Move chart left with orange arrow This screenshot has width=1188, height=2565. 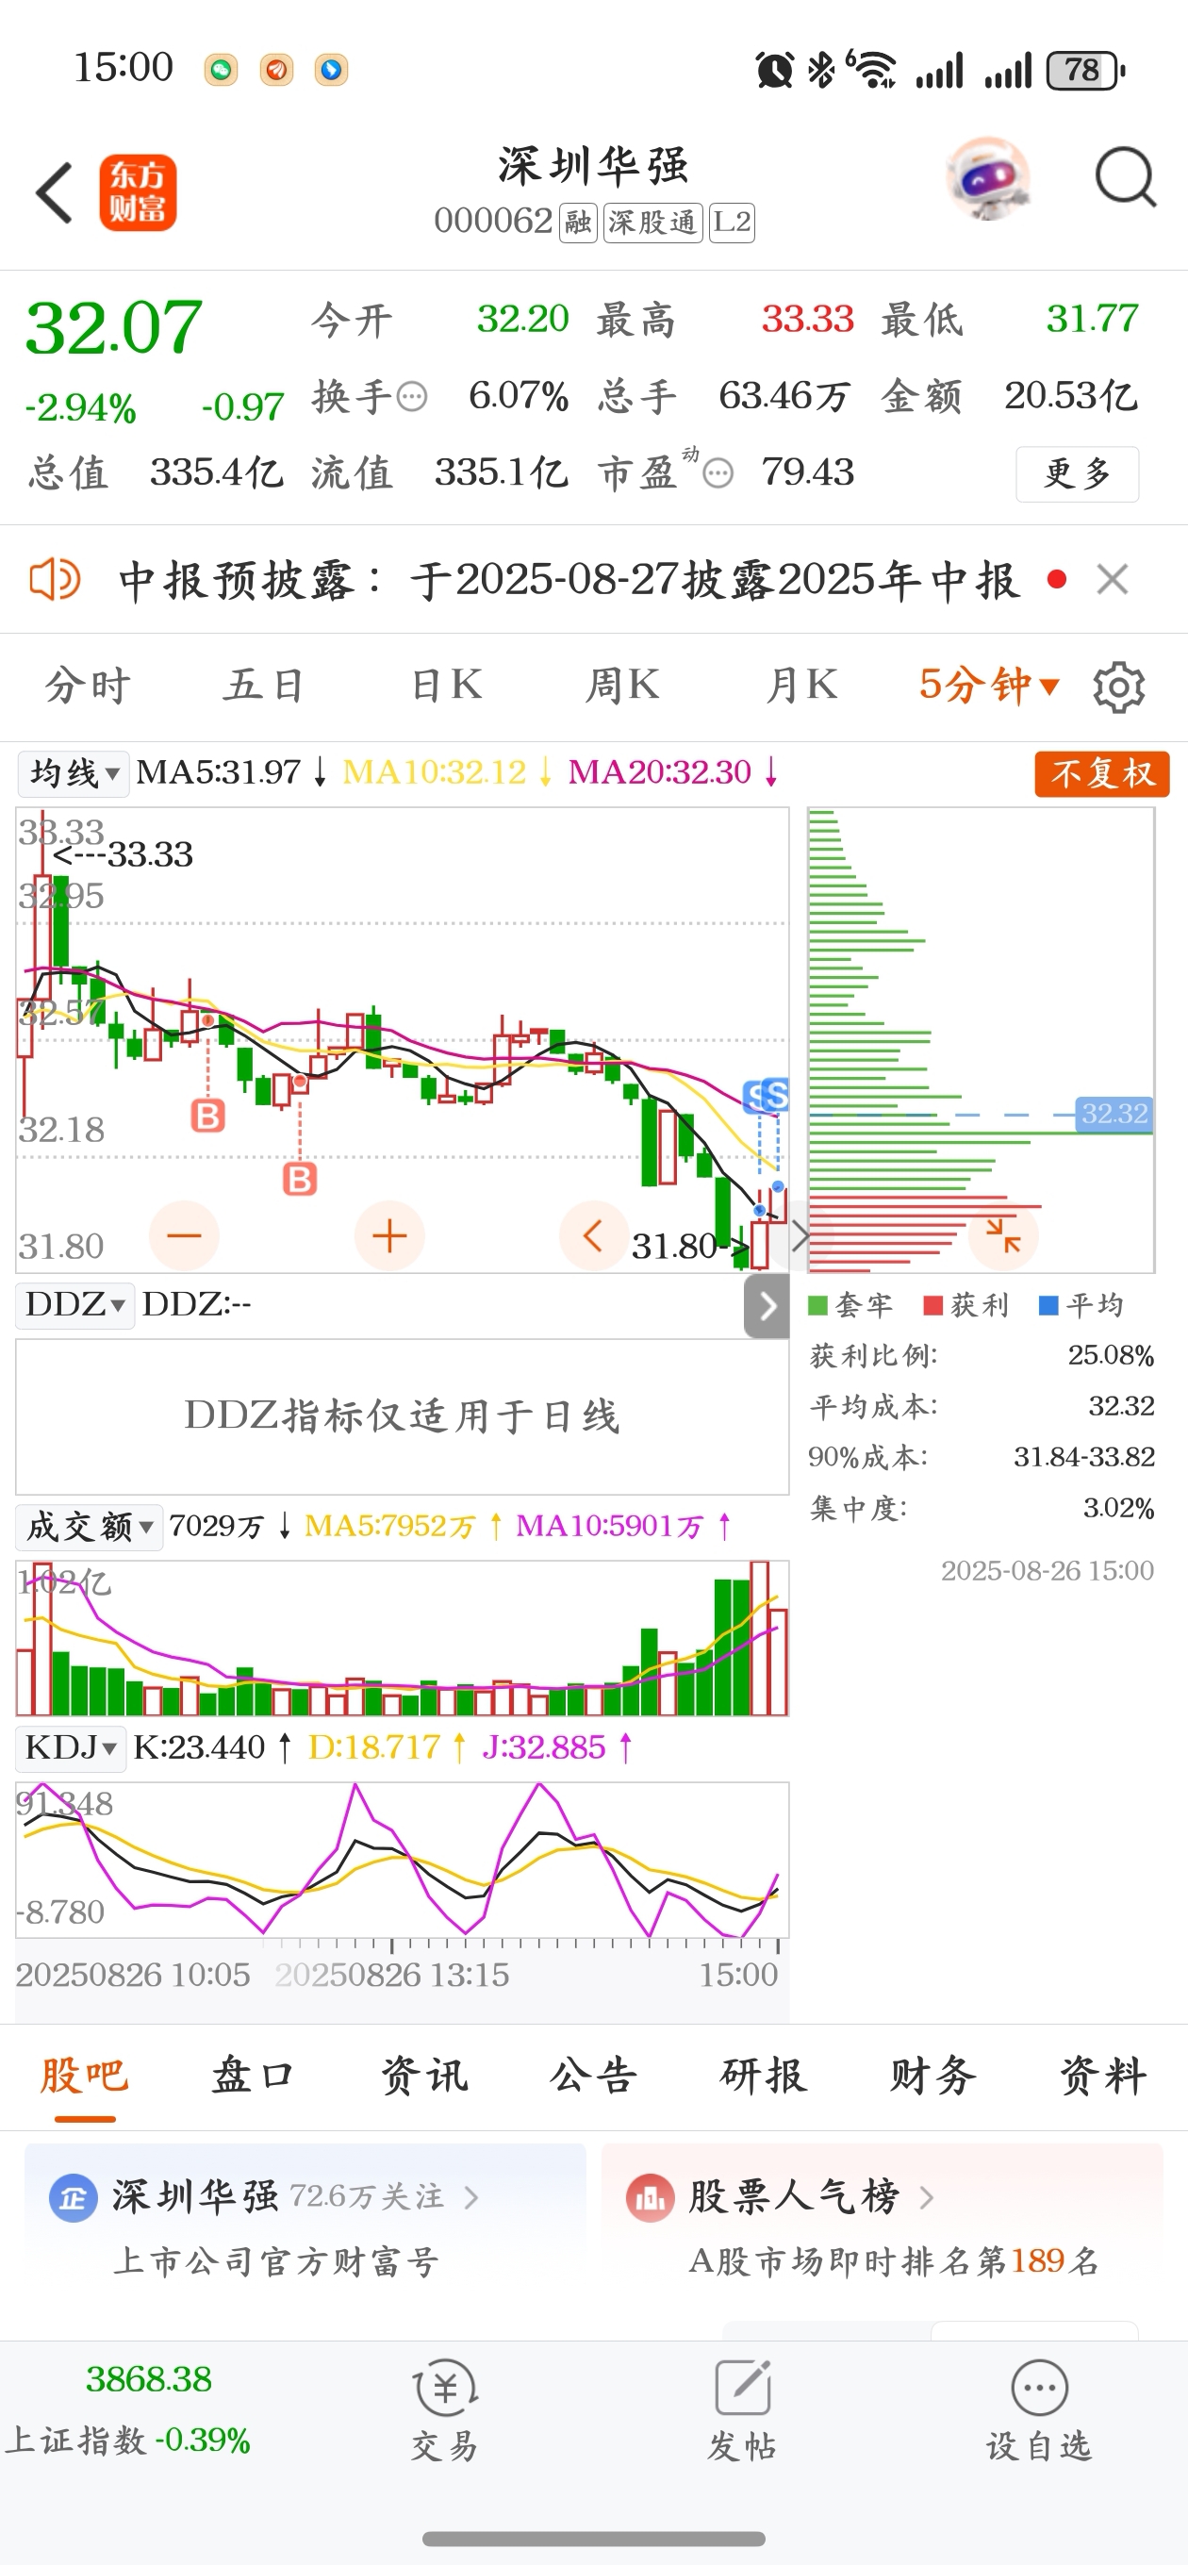pos(595,1235)
